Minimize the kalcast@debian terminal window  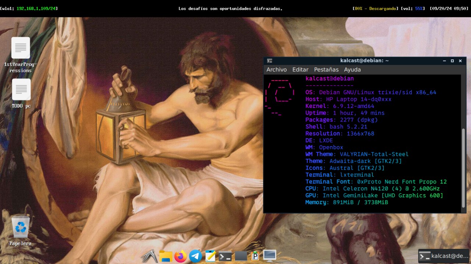tap(445, 61)
